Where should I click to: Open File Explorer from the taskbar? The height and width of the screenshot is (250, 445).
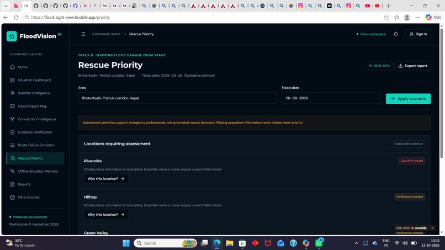click(x=229, y=243)
